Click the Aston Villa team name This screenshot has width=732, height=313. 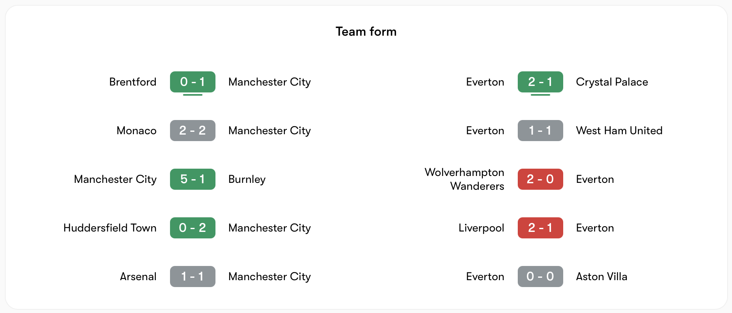point(601,277)
